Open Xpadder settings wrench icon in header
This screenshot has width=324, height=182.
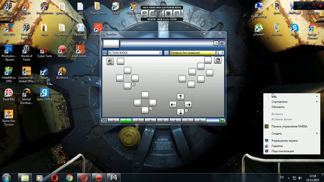point(216,43)
